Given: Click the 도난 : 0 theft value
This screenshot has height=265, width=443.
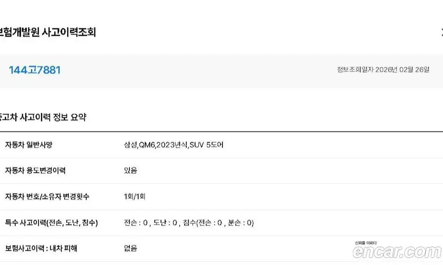Looking at the screenshot, I should 165,223.
